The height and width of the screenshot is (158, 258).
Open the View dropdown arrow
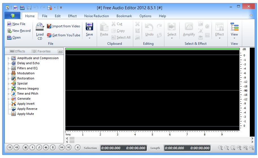(234, 38)
